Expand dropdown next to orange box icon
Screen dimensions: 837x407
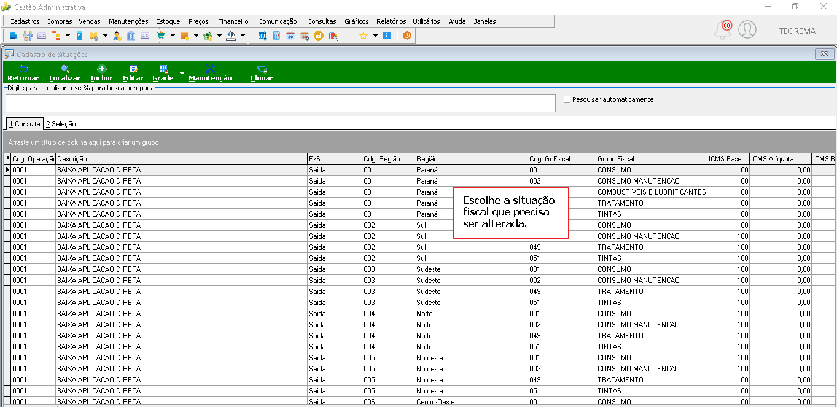pos(196,36)
